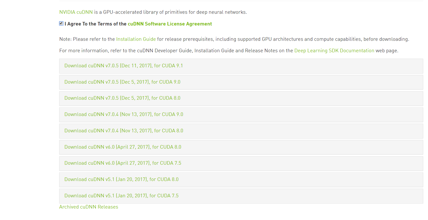This screenshot has height=220, width=428.
Task: Select the Nov 13, 2017 CUDA 9.0 row
Action: coord(241,115)
